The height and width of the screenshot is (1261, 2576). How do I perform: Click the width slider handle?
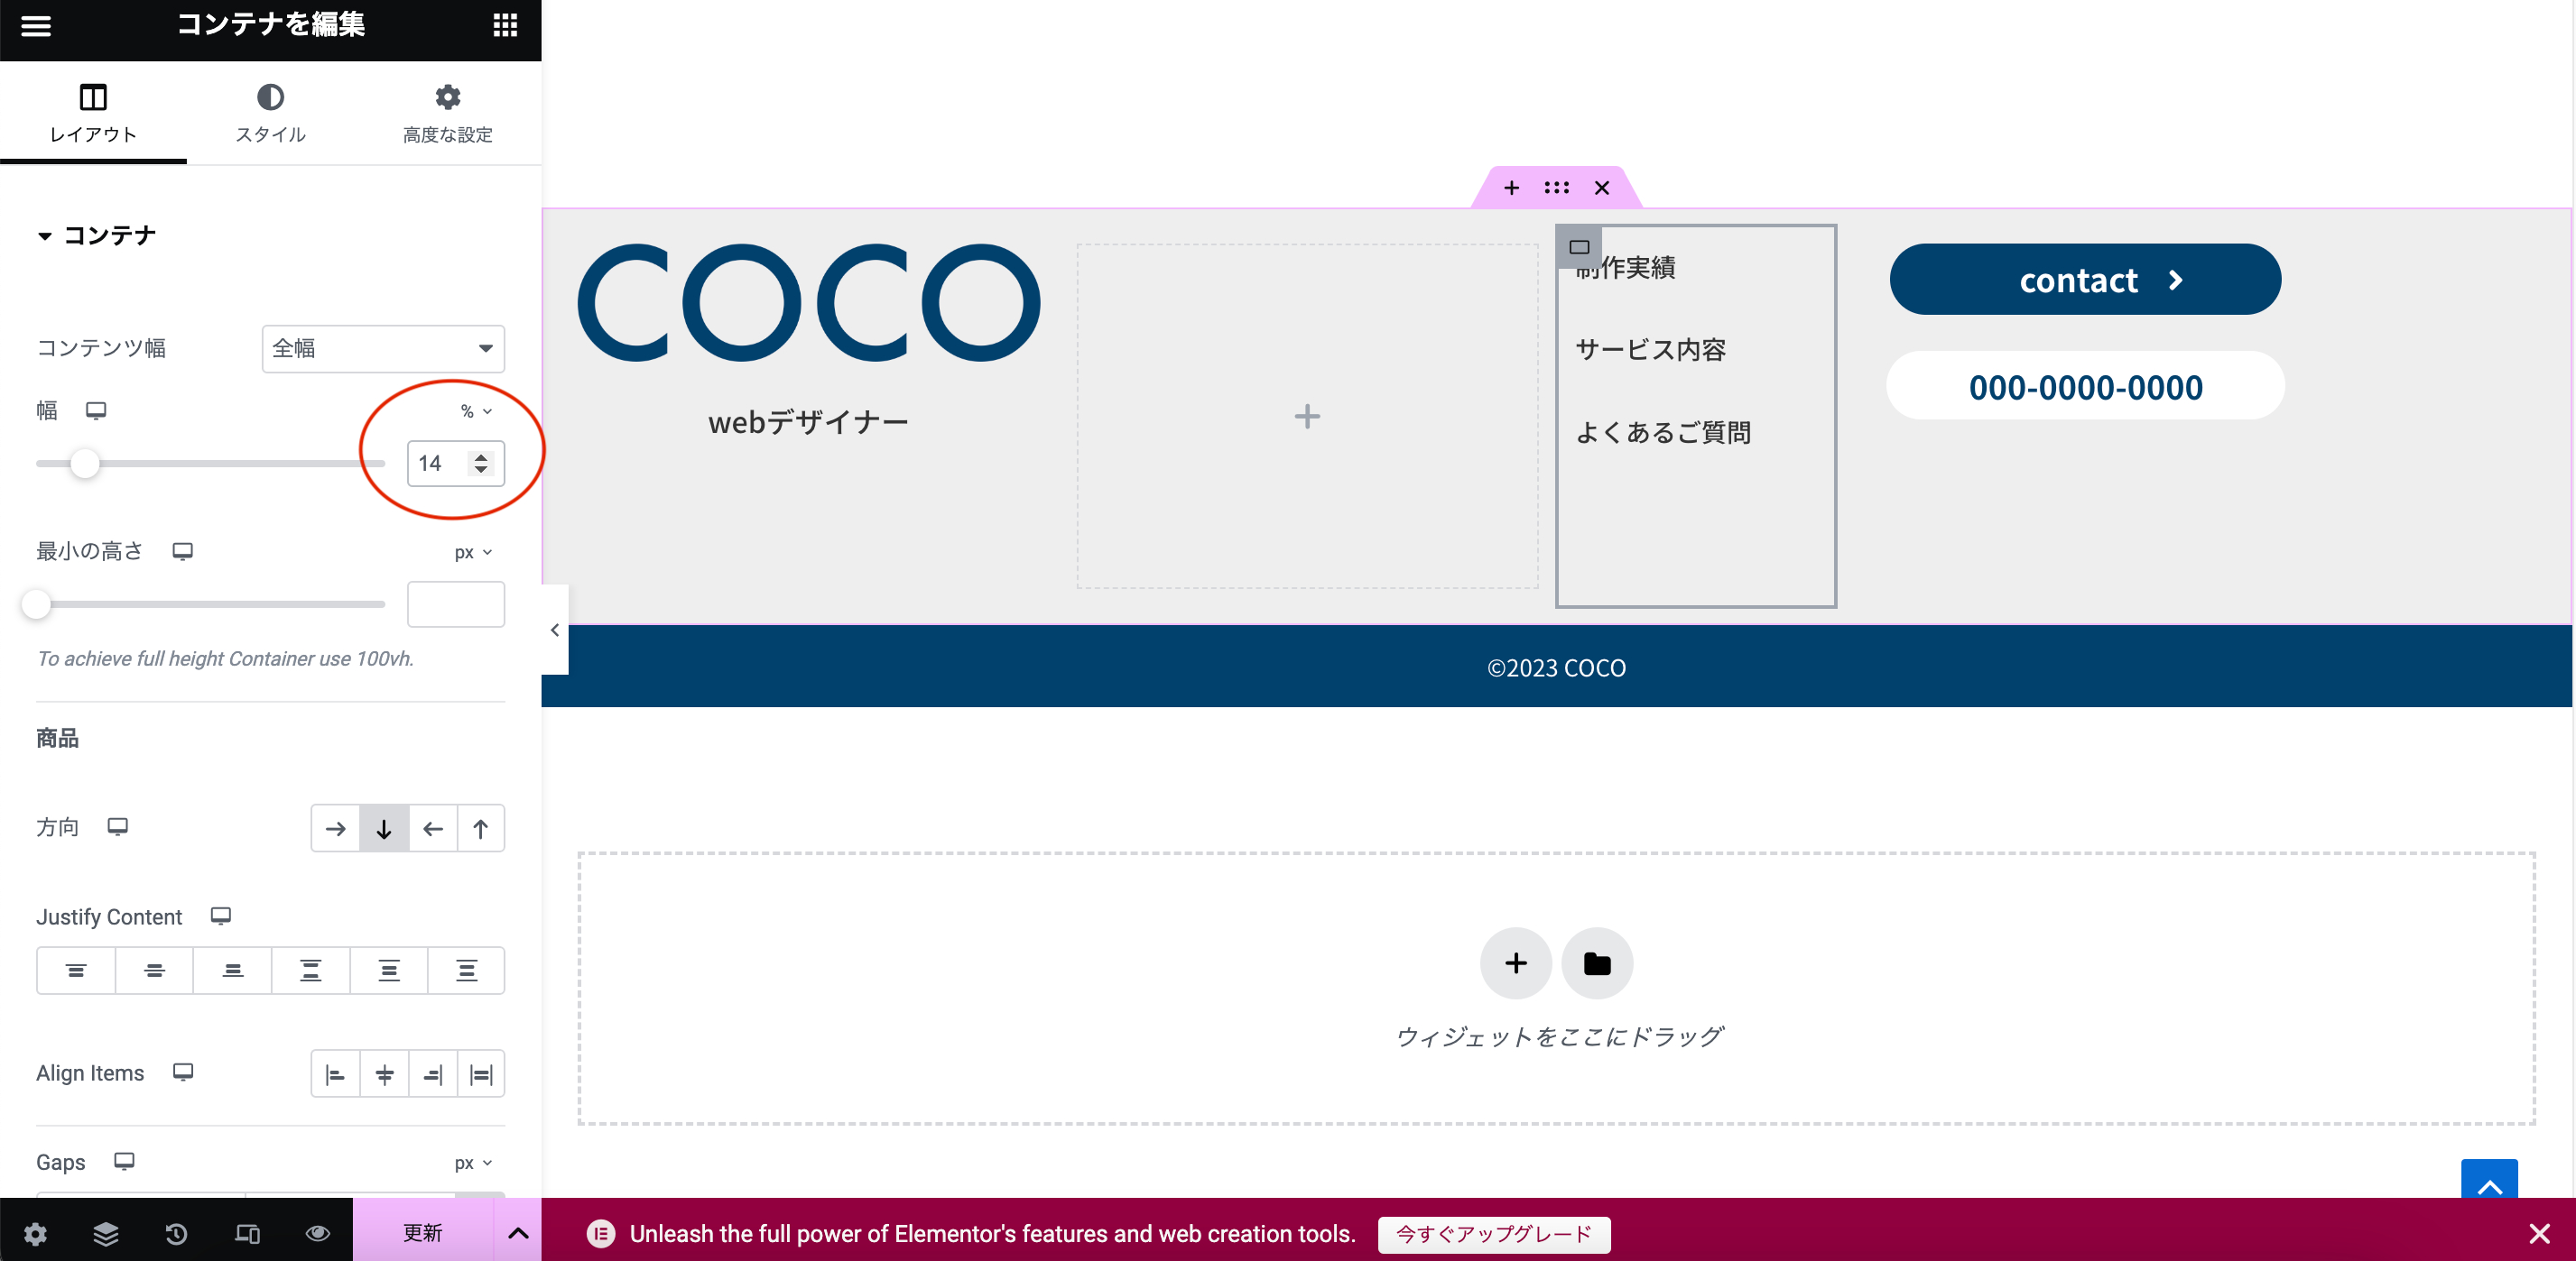tap(85, 464)
